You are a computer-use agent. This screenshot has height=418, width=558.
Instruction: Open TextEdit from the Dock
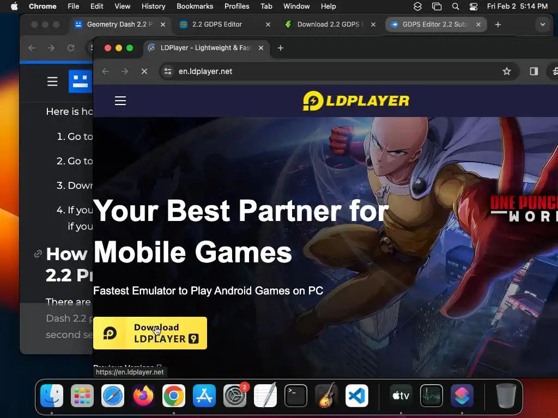click(265, 396)
